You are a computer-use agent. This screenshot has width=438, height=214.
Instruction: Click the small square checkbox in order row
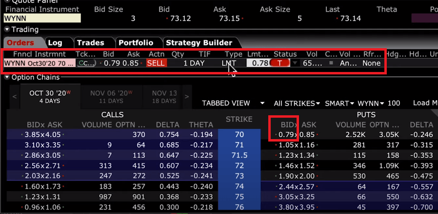[332, 63]
